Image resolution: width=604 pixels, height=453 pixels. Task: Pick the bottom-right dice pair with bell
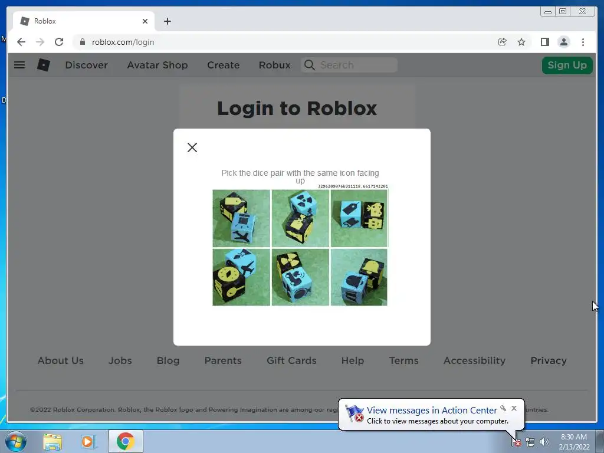tap(359, 277)
